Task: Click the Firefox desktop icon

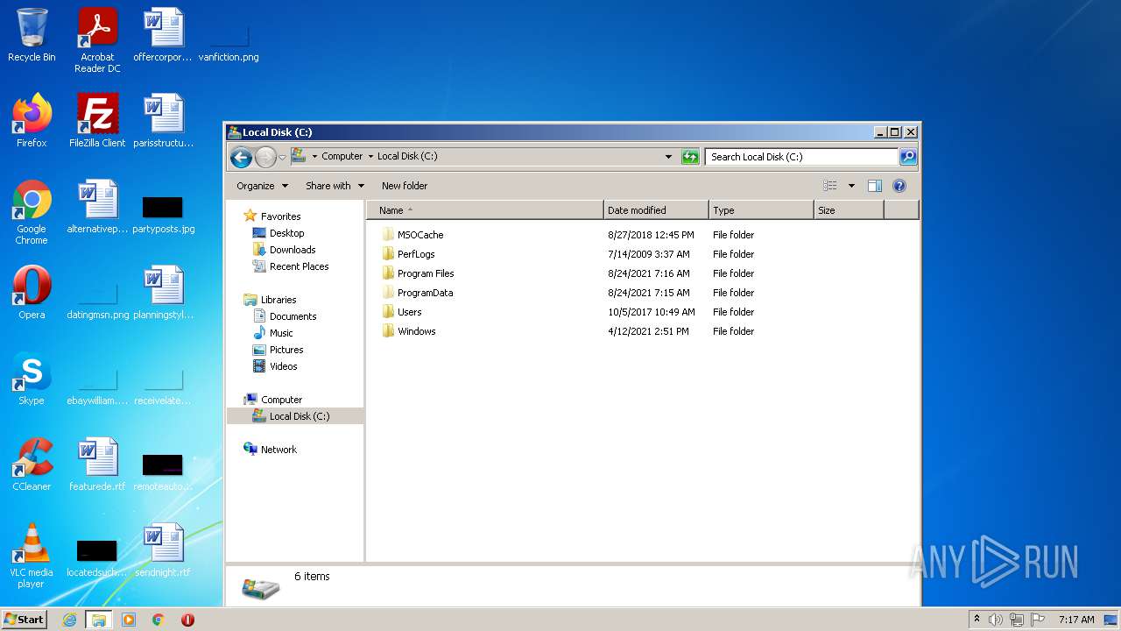Action: pyautogui.click(x=32, y=121)
